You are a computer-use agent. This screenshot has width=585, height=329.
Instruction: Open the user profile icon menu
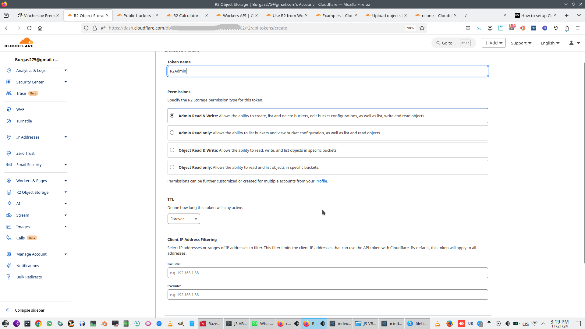tap(574, 43)
